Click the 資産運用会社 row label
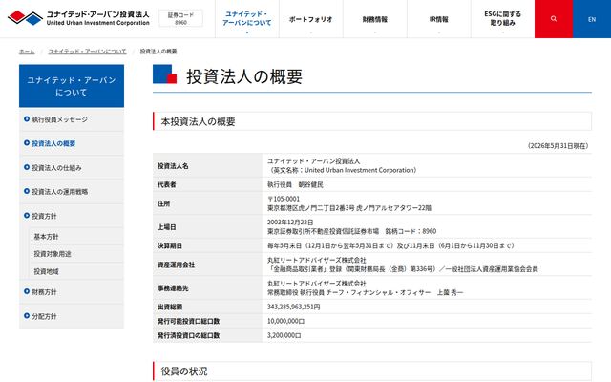 (x=176, y=265)
